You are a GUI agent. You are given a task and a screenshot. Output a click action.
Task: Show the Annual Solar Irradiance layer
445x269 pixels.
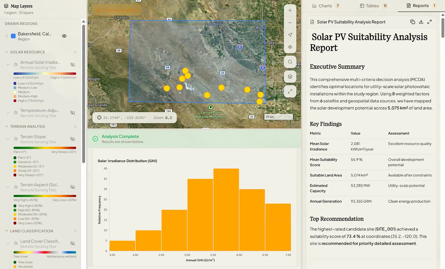coord(73,64)
